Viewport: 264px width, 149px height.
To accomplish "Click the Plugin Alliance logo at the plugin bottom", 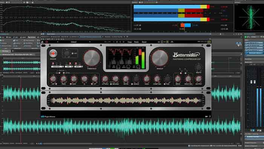I will pos(48,117).
